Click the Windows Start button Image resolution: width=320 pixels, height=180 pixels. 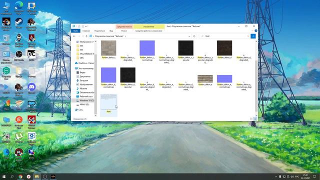[4, 176]
